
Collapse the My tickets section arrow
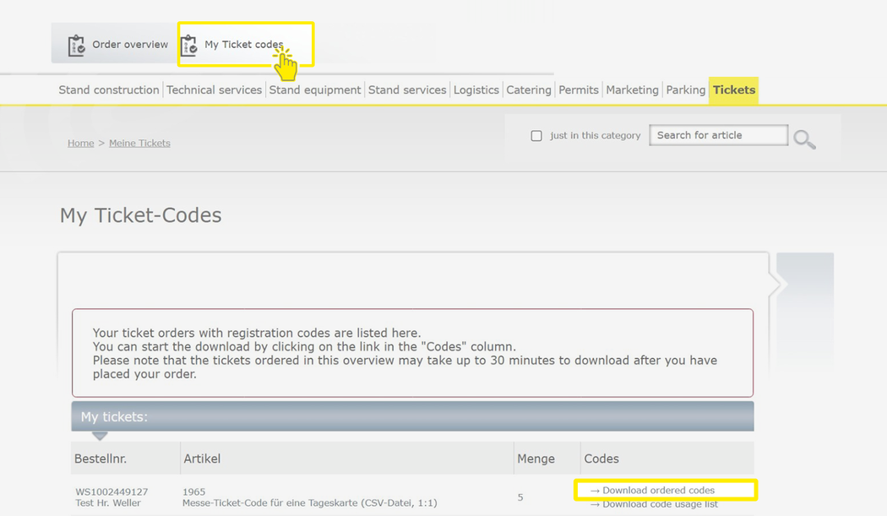(100, 436)
